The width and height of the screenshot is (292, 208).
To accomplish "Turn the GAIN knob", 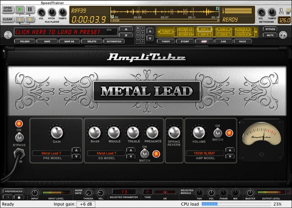I will [57, 132].
